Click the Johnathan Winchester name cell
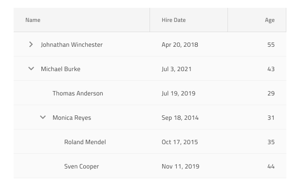 [82, 44]
